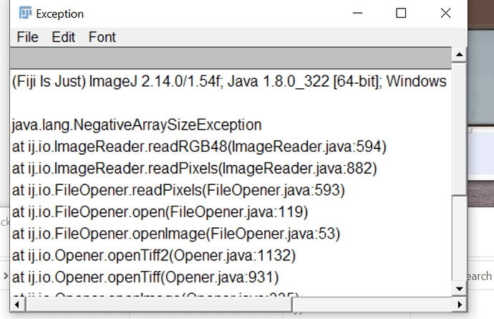Click the vertical scrollbar thumb
494x319 pixels.
(459, 237)
